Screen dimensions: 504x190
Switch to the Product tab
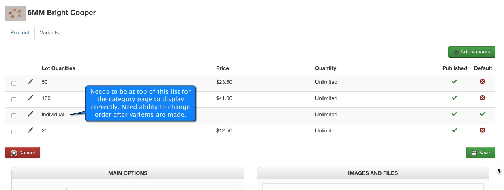click(20, 33)
